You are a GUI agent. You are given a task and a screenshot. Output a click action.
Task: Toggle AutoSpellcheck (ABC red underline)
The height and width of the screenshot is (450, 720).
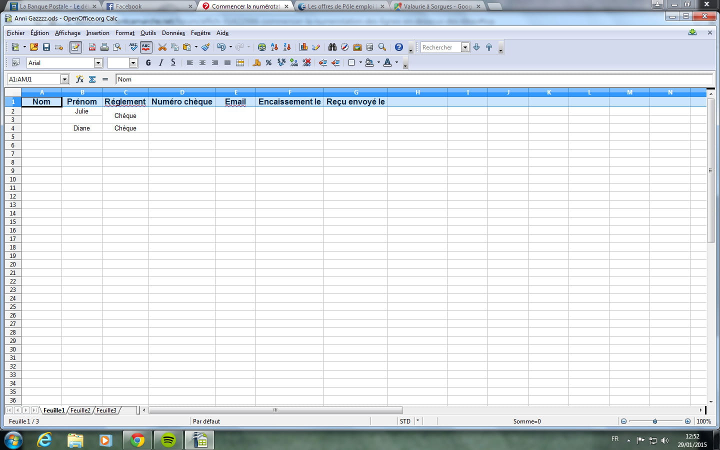pyautogui.click(x=146, y=47)
